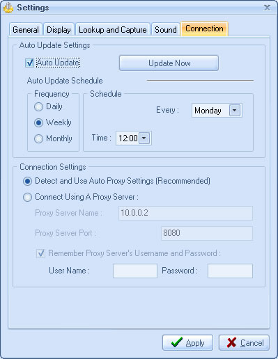Click the Proxy Server Port field

207,233
